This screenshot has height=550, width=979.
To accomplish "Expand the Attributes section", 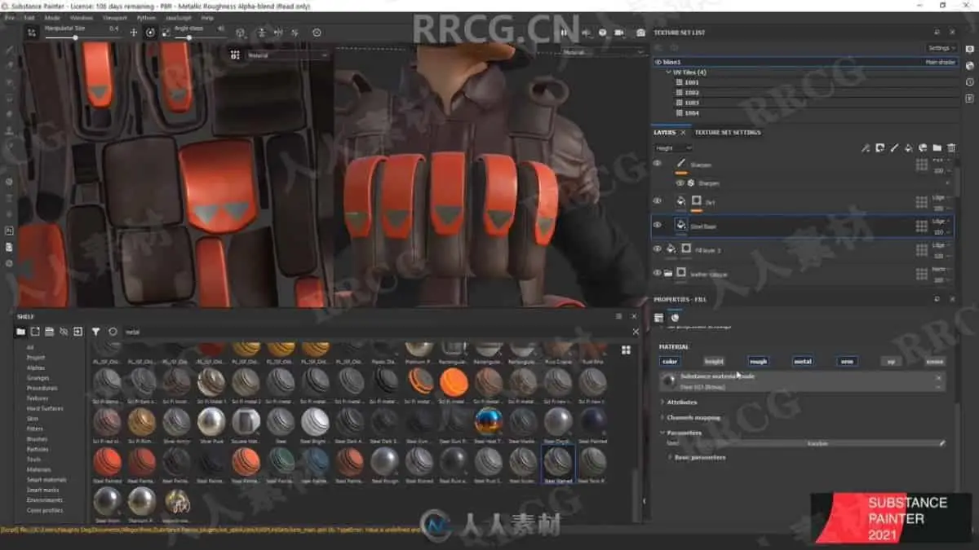I will pyautogui.click(x=682, y=403).
